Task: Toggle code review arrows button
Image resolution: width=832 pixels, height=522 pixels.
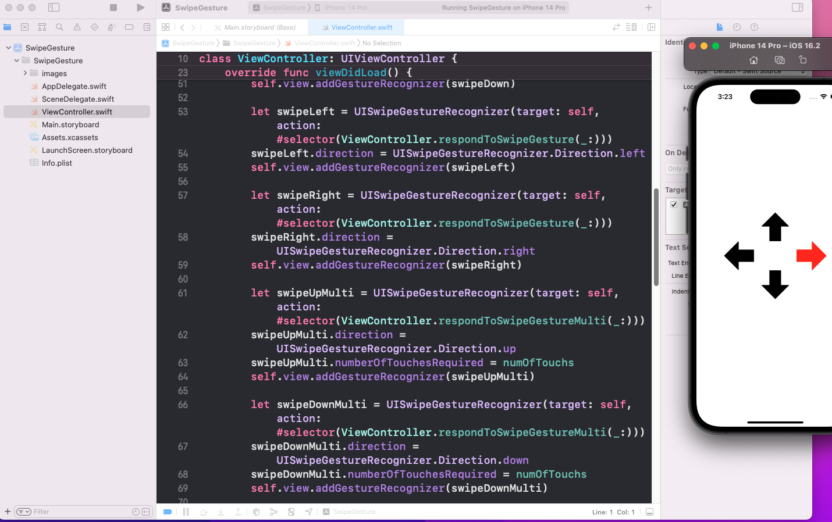Action: (x=616, y=27)
